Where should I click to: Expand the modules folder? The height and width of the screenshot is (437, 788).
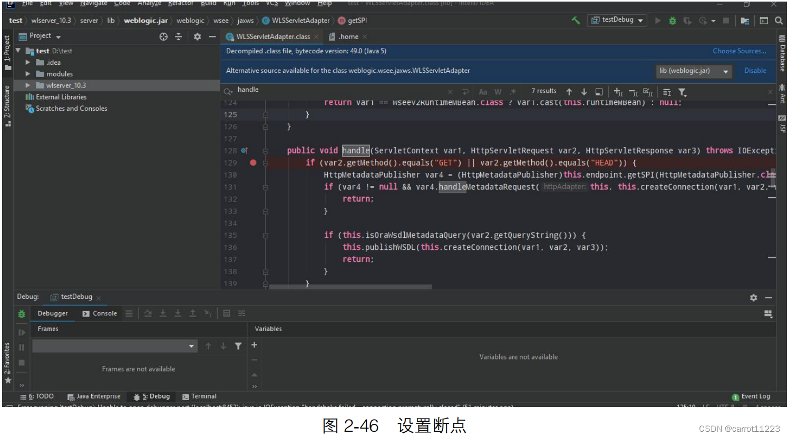28,74
